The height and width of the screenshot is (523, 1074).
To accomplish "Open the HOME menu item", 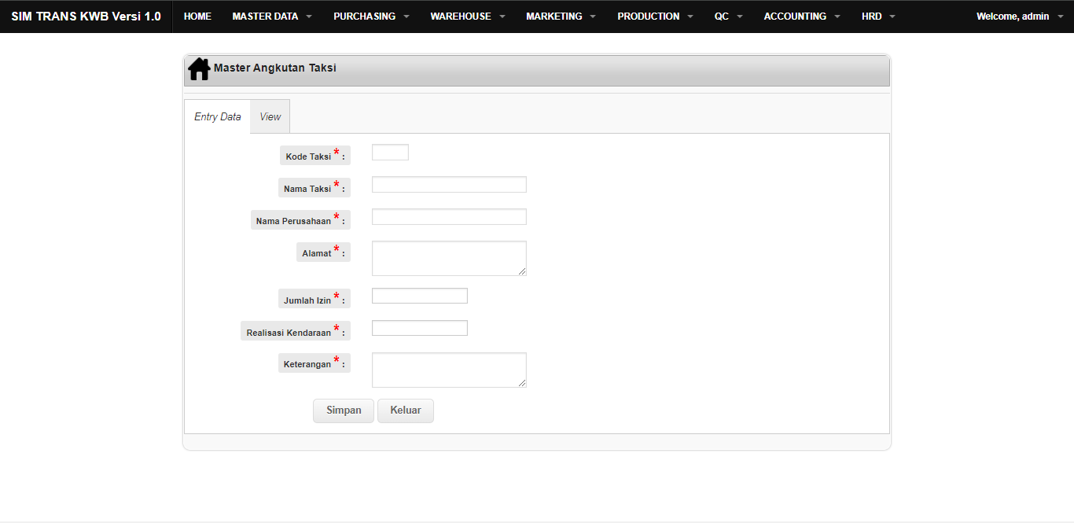I will pos(197,17).
